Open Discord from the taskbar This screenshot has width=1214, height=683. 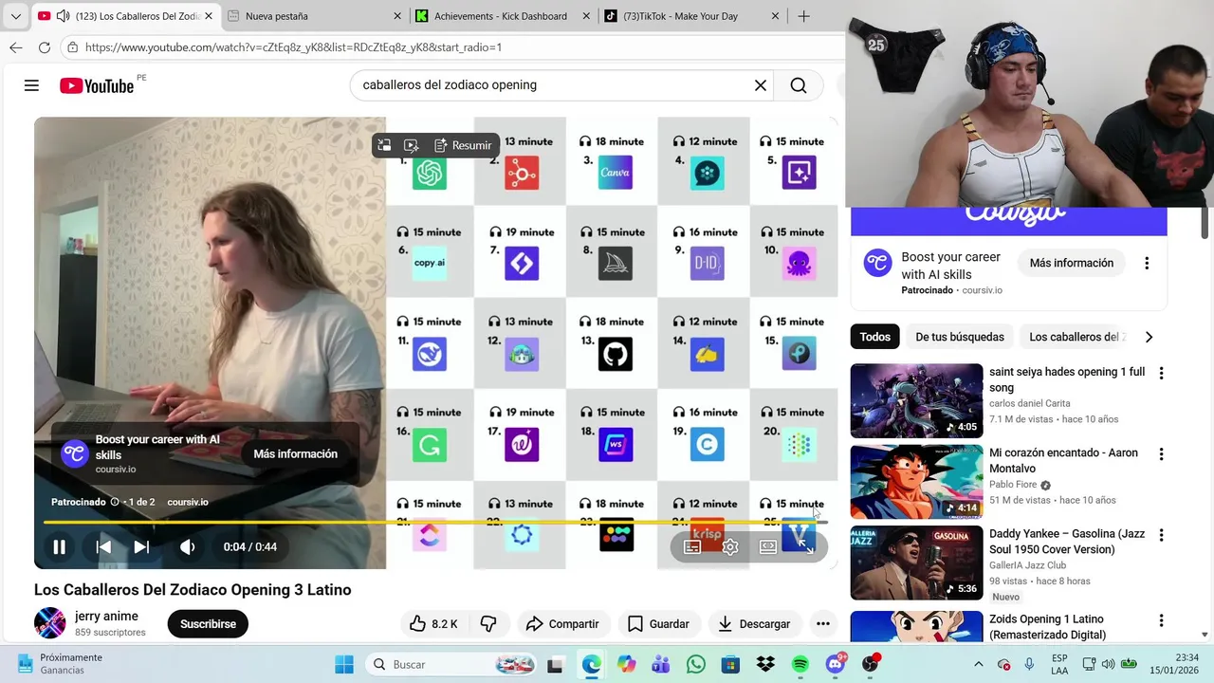[x=836, y=664]
